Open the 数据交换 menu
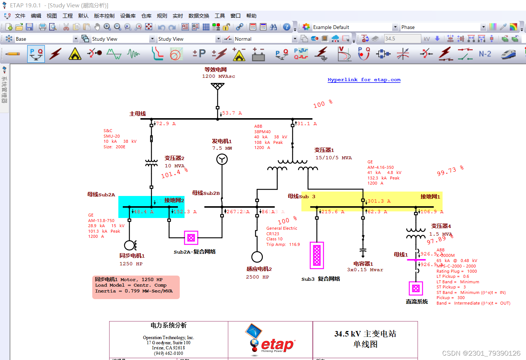 (x=199, y=16)
